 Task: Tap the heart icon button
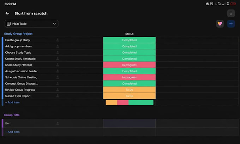pos(220,24)
